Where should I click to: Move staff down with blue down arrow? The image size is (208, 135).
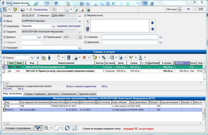point(153,29)
